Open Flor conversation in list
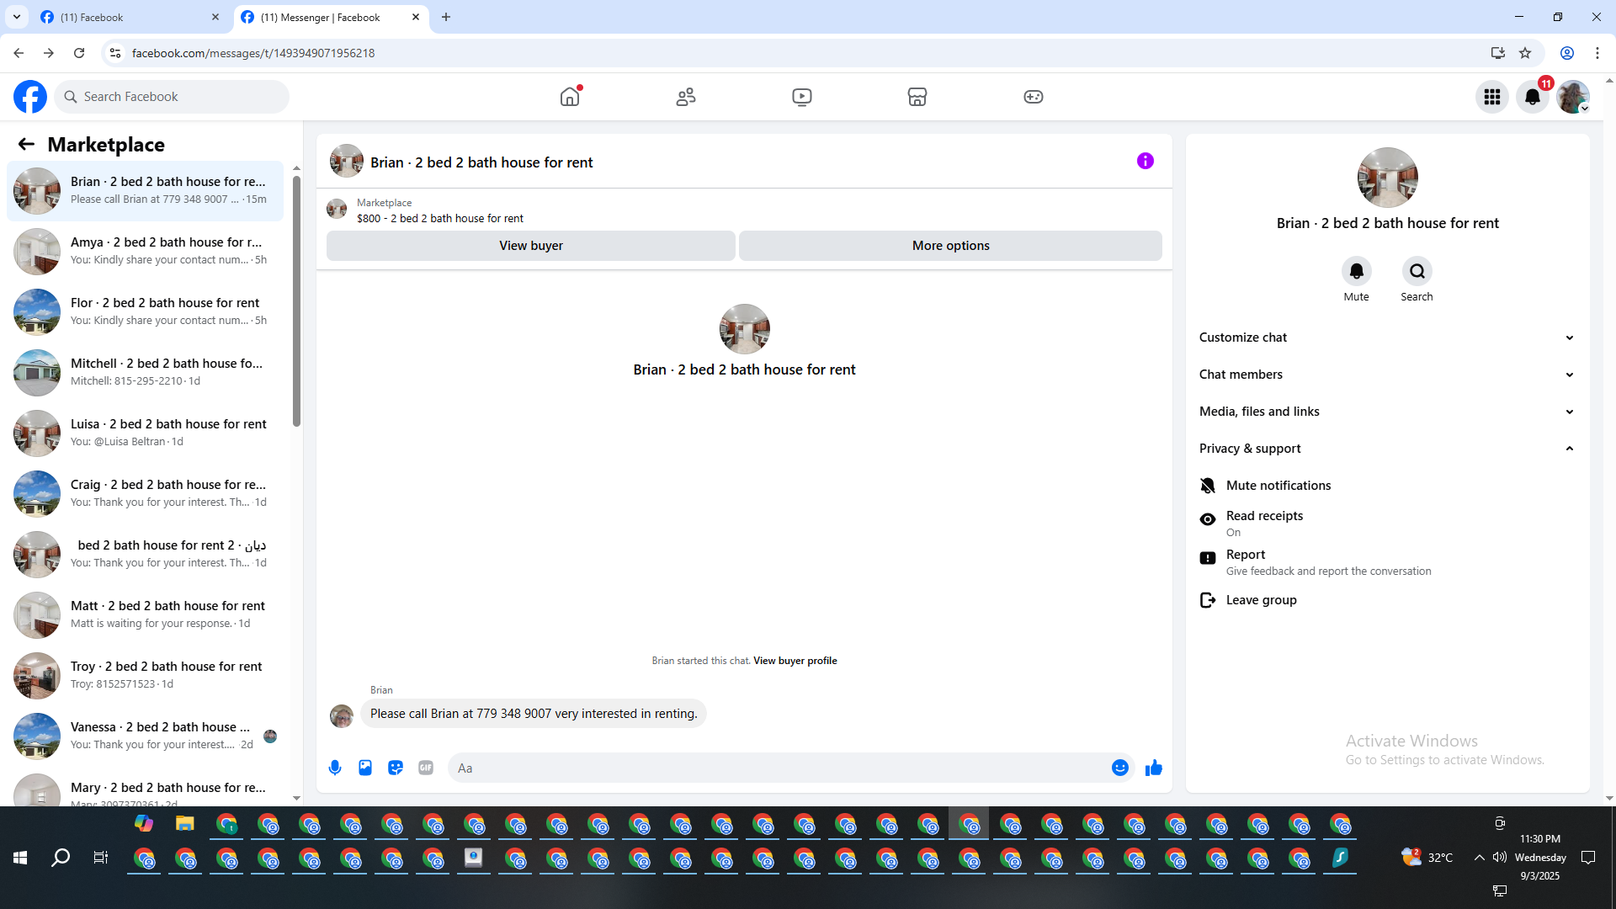 coord(145,311)
